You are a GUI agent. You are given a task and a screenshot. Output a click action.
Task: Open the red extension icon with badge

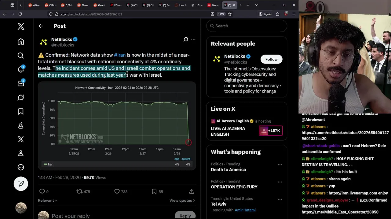coord(286,14)
